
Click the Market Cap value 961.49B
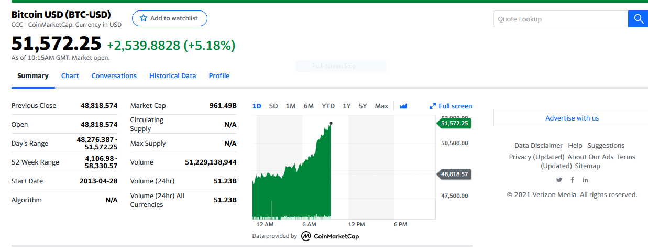coord(223,105)
